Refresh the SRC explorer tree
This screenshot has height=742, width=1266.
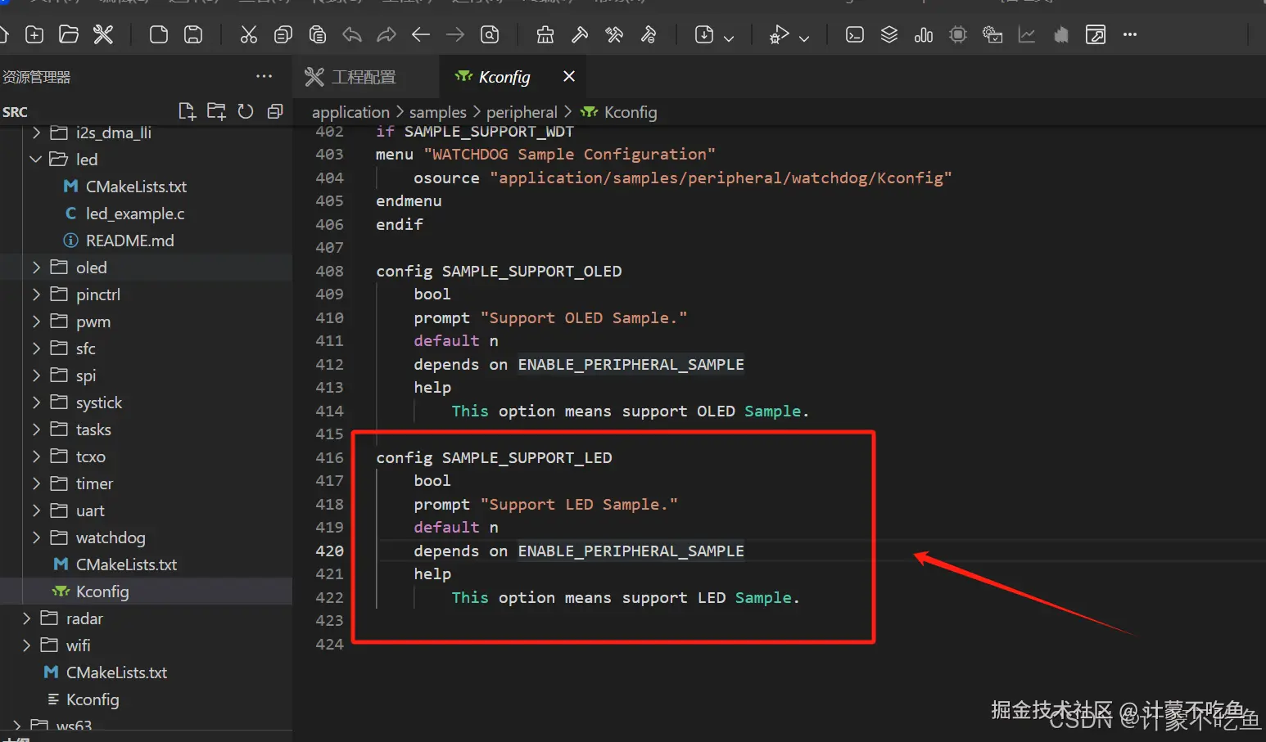[246, 111]
